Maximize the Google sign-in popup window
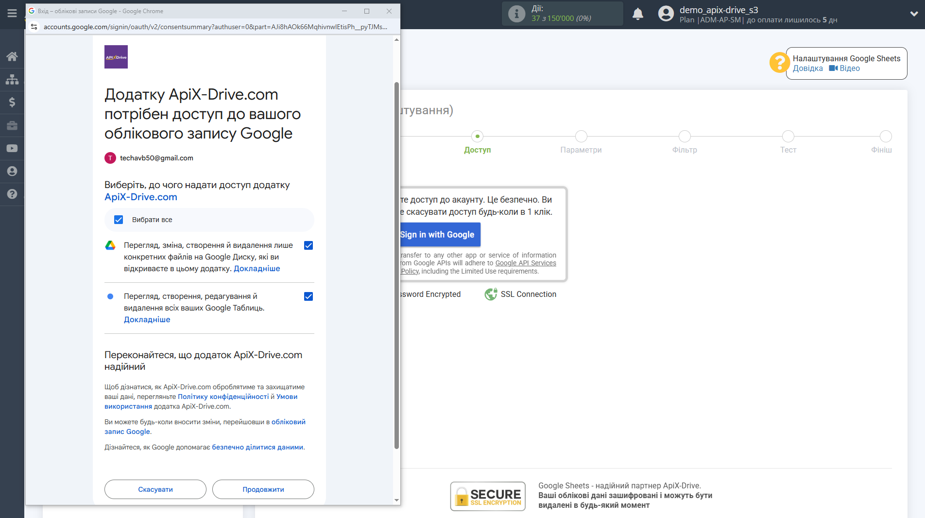925x518 pixels. (367, 11)
